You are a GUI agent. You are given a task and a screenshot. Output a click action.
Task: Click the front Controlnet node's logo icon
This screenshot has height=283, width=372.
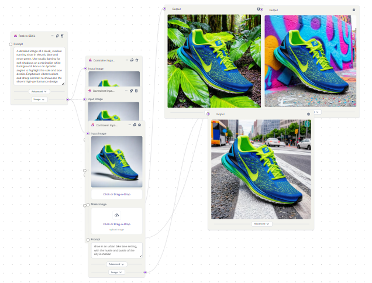point(93,125)
